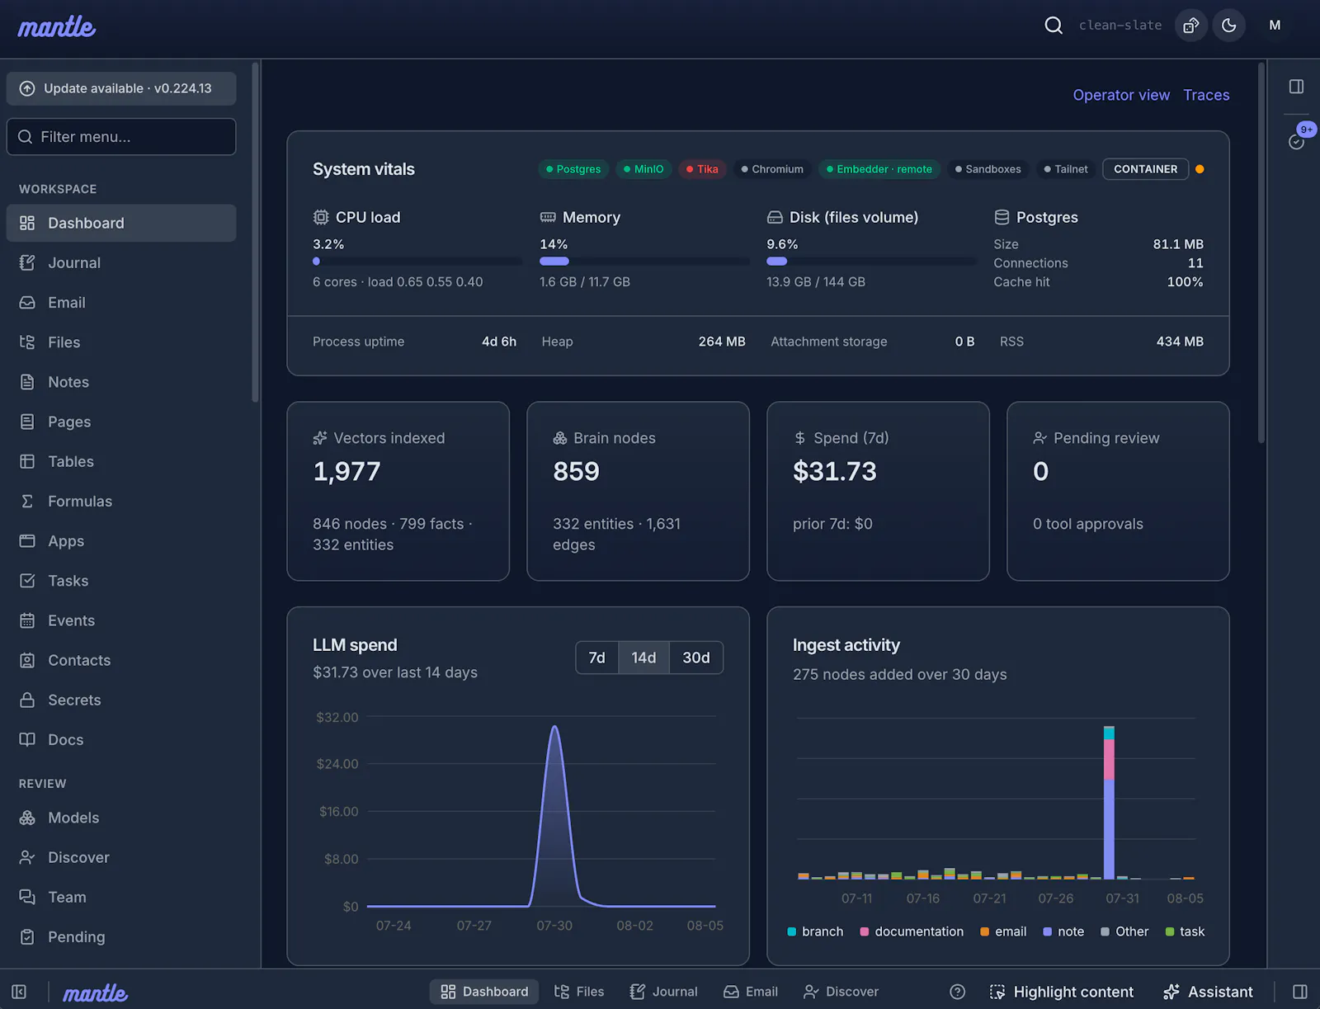Collapse sidebar with bottom-left panel icon
Viewport: 1320px width, 1009px height.
[19, 992]
